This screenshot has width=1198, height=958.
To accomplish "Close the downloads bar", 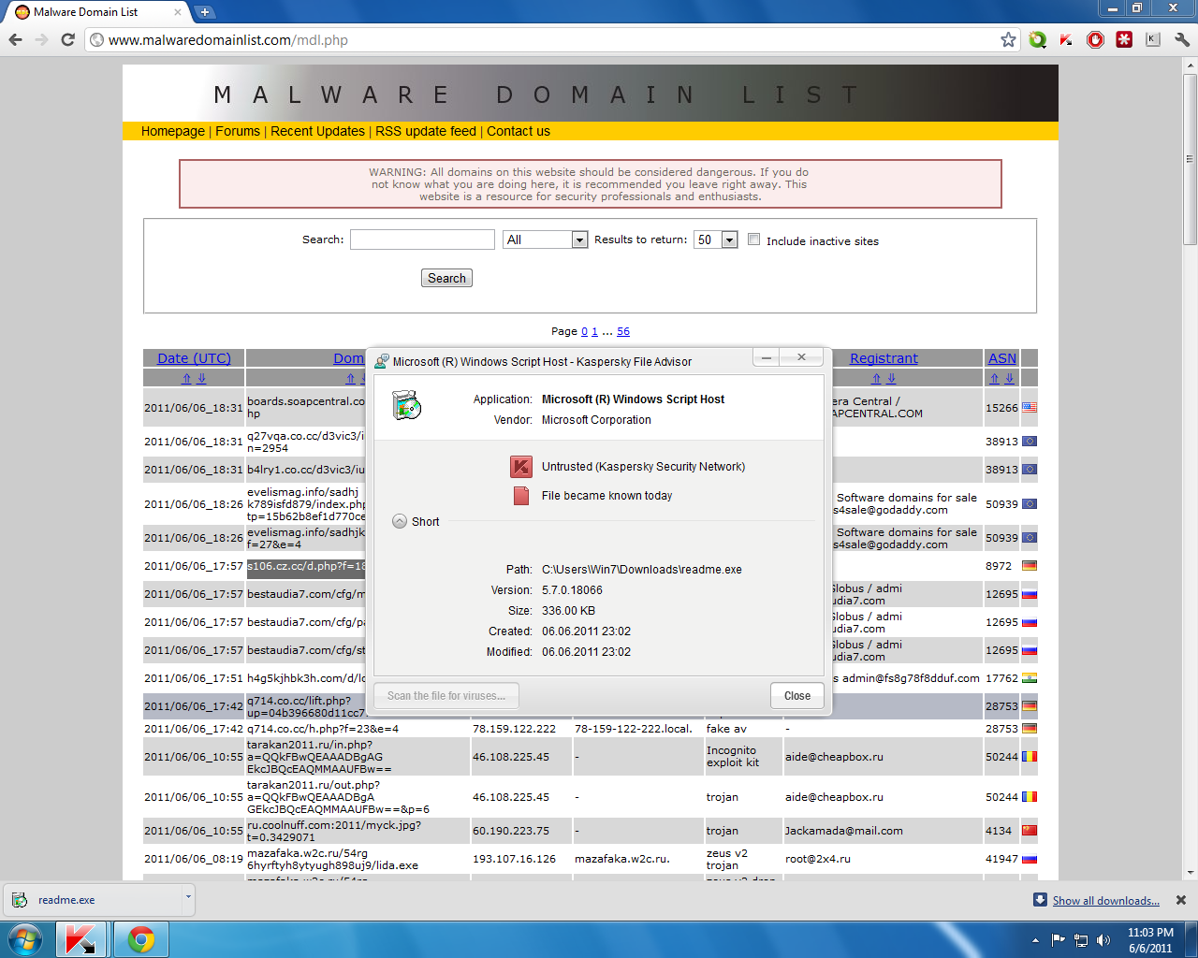I will tap(1181, 900).
